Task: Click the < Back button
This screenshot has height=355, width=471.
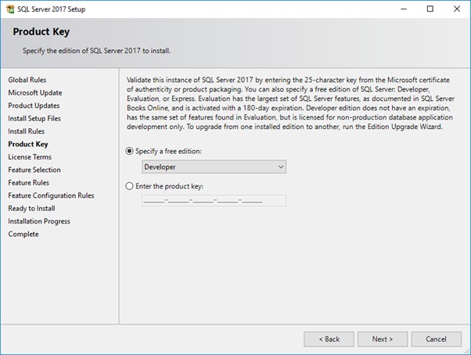Action: (x=329, y=339)
